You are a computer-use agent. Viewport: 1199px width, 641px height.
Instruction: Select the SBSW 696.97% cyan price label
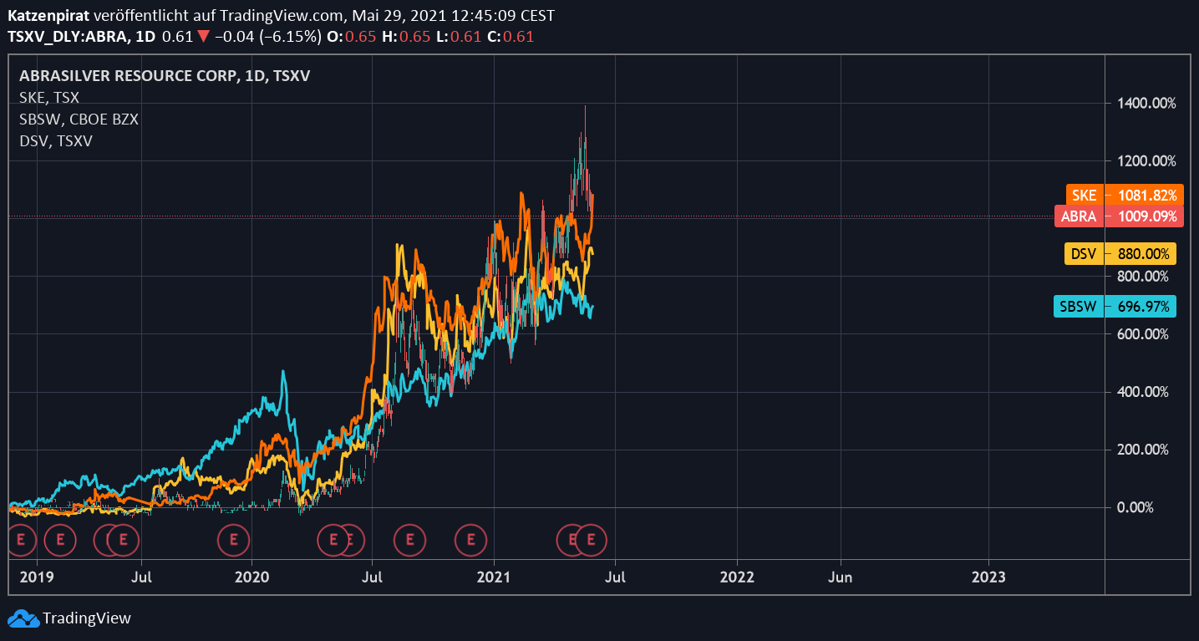(1115, 307)
